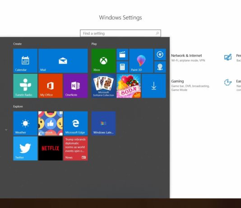Screen dimensions: 241x208
Task: Open TuneIn Radio tile
Action: coord(25,86)
